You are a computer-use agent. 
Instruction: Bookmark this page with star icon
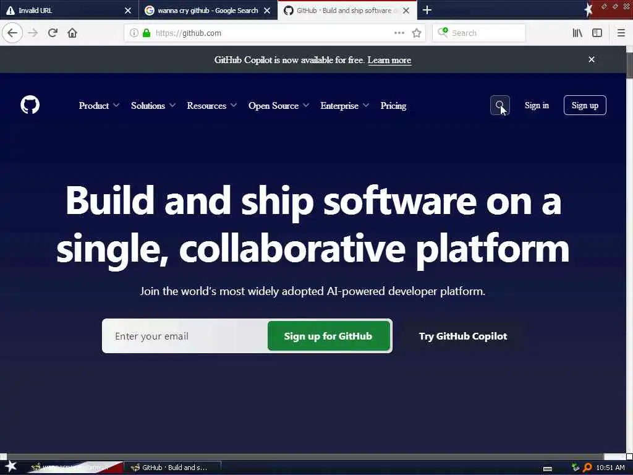[x=417, y=33]
